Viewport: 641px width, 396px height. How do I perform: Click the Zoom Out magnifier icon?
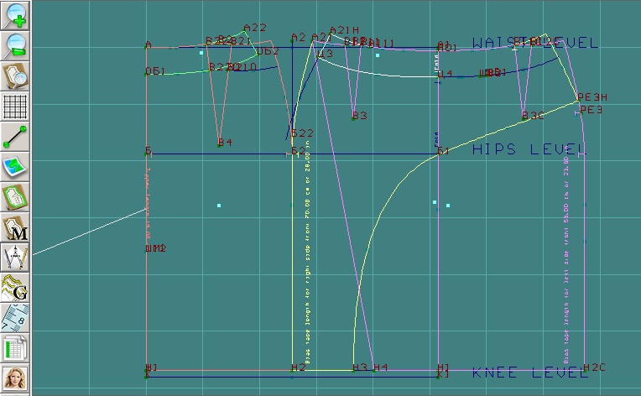point(15,44)
